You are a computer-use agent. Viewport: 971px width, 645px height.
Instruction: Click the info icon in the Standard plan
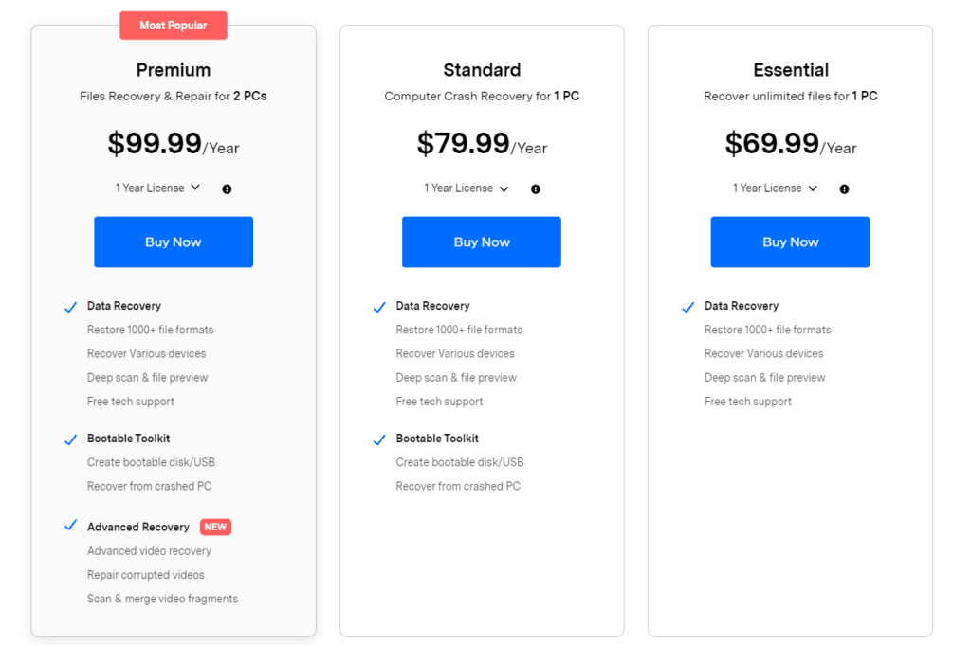(x=536, y=189)
